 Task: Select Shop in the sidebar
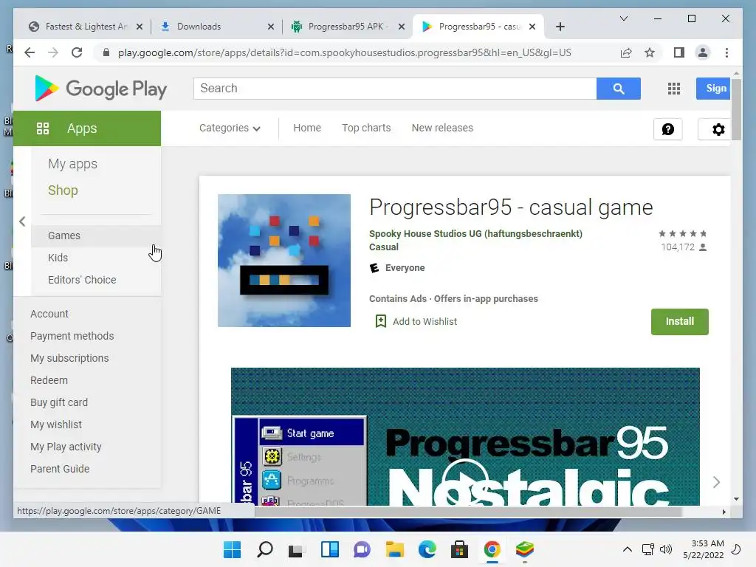pyautogui.click(x=63, y=190)
